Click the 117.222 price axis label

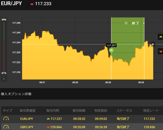[16, 62]
